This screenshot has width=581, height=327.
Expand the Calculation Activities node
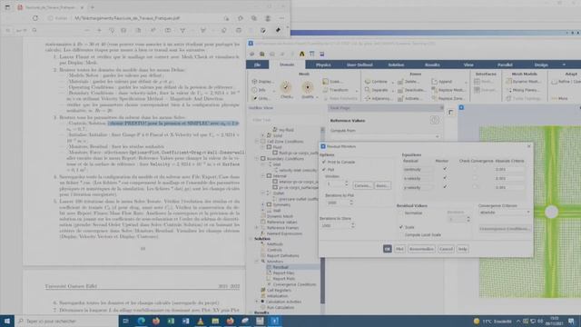tap(257, 302)
